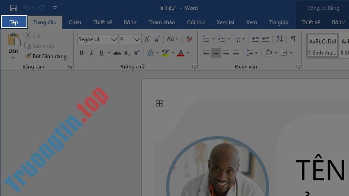
Task: Open the borders dropdown arrow
Action: [291, 53]
